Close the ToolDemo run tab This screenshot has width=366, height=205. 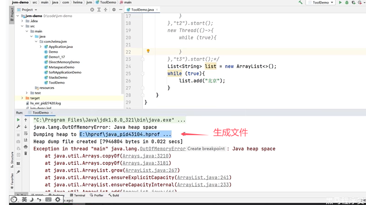point(52,113)
